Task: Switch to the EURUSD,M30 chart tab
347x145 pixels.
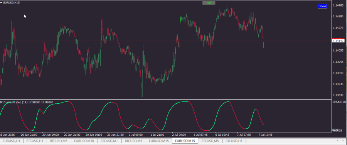Action: tap(84, 141)
